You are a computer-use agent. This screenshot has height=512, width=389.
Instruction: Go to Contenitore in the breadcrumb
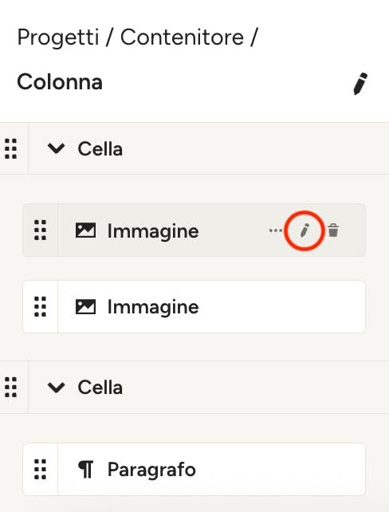tap(182, 37)
